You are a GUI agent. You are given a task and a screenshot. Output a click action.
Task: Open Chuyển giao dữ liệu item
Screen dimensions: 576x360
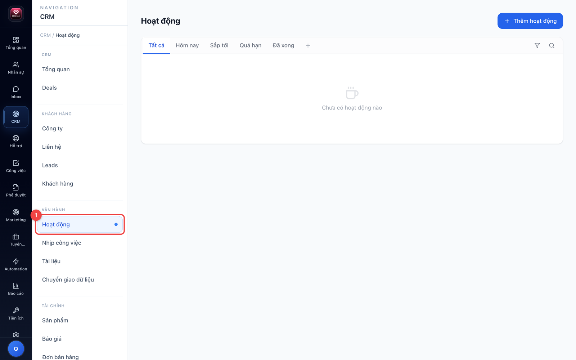click(x=80, y=280)
